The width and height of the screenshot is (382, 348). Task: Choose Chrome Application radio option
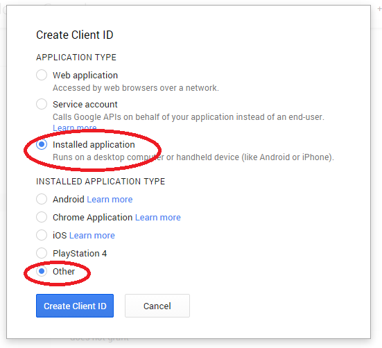pyautogui.click(x=42, y=217)
